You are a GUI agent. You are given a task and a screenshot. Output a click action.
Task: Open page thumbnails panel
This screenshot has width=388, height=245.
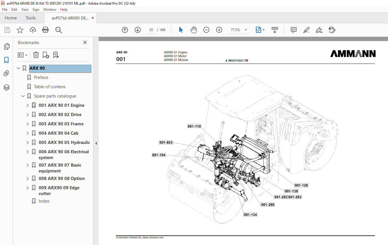[x=6, y=46]
